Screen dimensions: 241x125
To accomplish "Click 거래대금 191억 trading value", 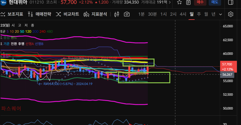I will (x=154, y=2).
